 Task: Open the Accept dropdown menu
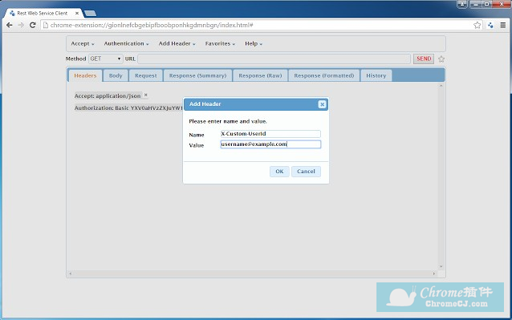[83, 44]
